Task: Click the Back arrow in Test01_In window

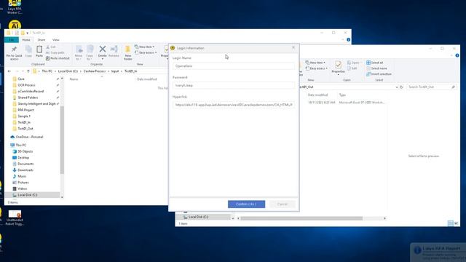Action: [9, 71]
